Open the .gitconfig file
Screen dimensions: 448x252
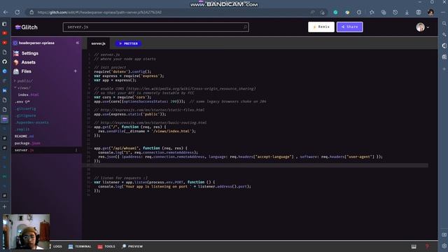click(x=26, y=108)
